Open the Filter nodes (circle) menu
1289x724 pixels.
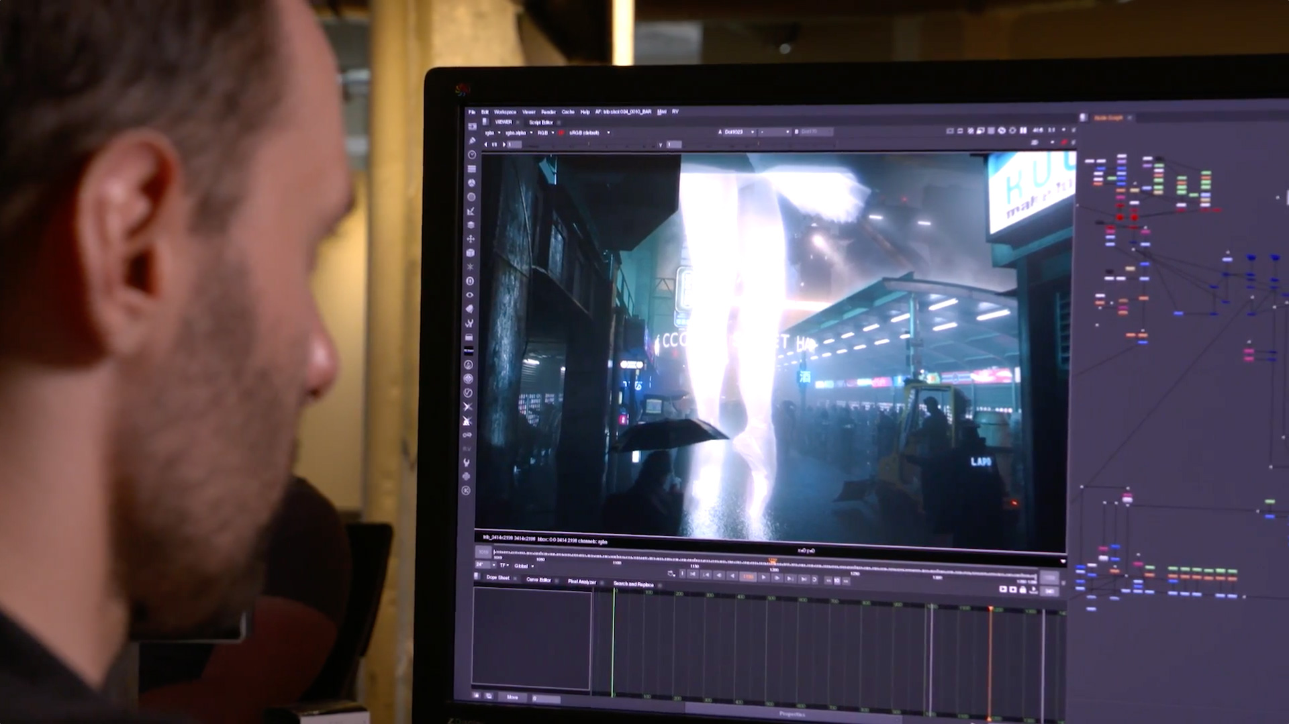click(471, 197)
